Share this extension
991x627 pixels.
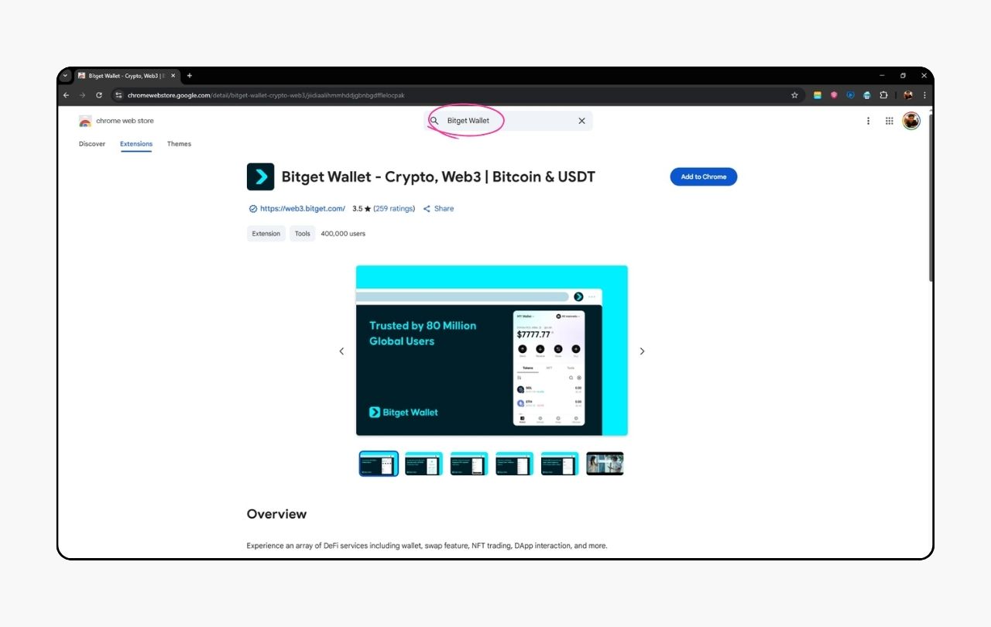[439, 209]
